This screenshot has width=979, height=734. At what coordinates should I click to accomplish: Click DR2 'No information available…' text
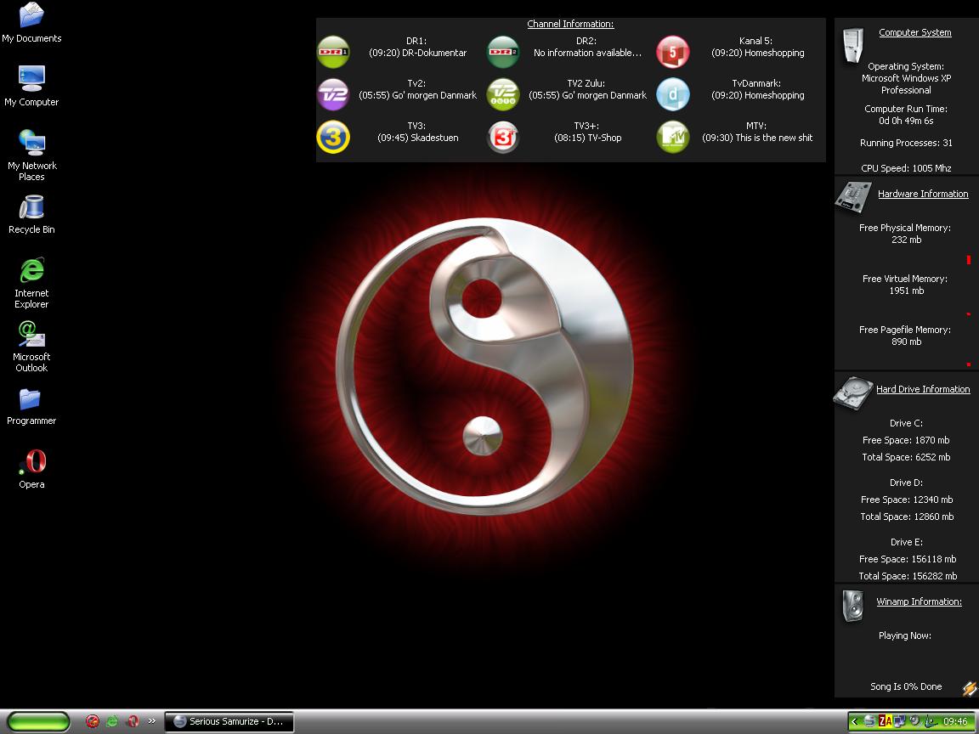coord(587,53)
